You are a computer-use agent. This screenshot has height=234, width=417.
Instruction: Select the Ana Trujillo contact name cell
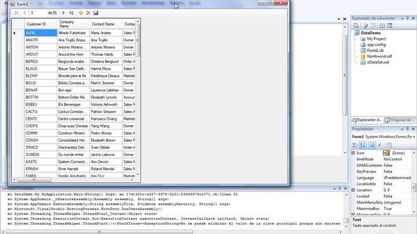[106, 40]
